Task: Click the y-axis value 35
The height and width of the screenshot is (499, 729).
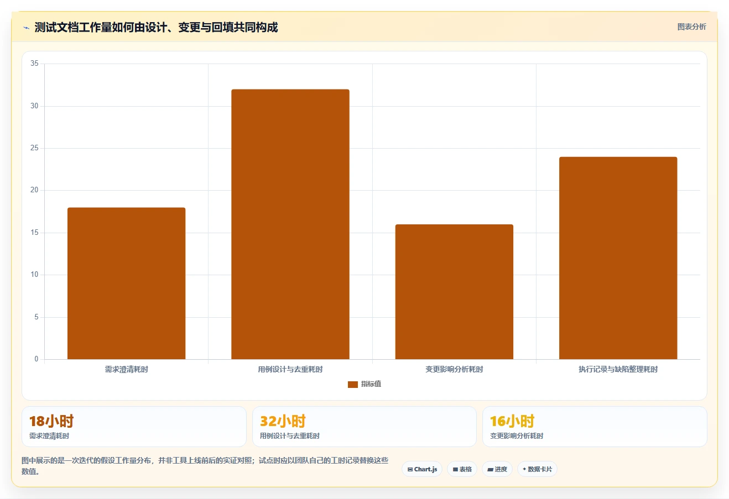Action: [x=34, y=64]
